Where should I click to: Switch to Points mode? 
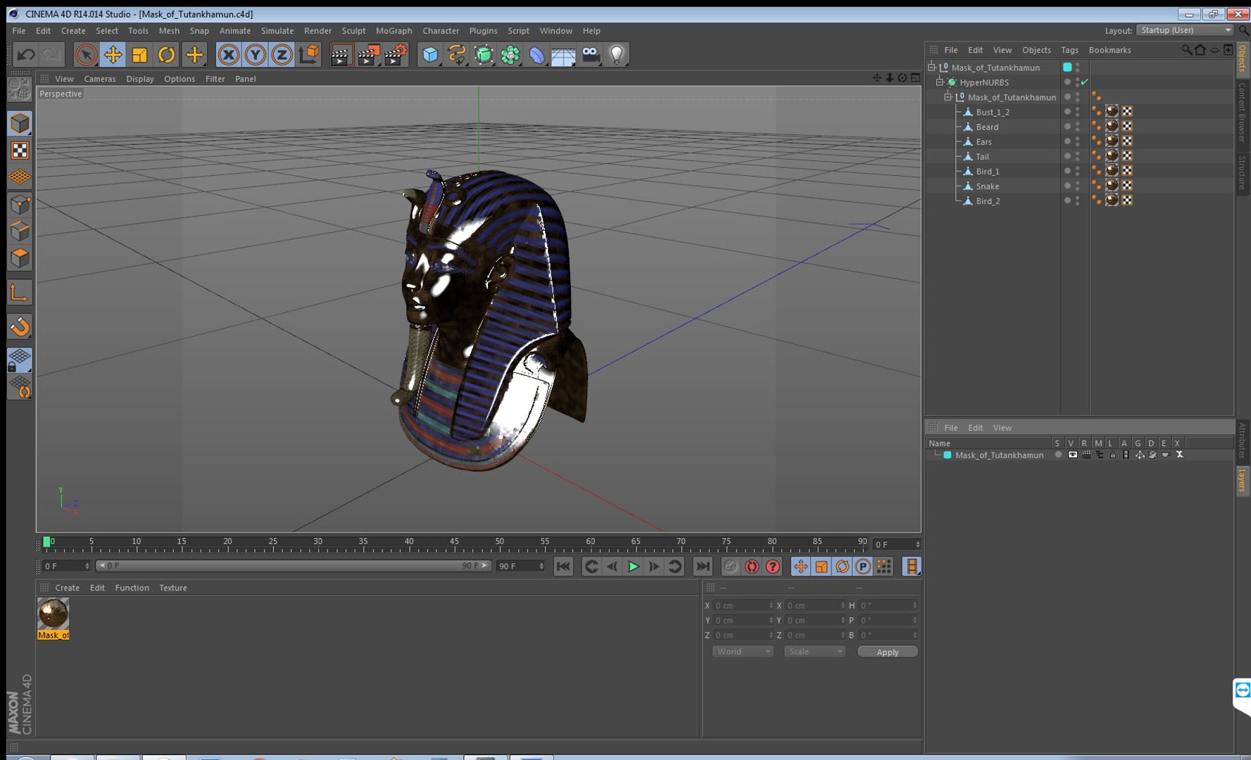pyautogui.click(x=20, y=204)
